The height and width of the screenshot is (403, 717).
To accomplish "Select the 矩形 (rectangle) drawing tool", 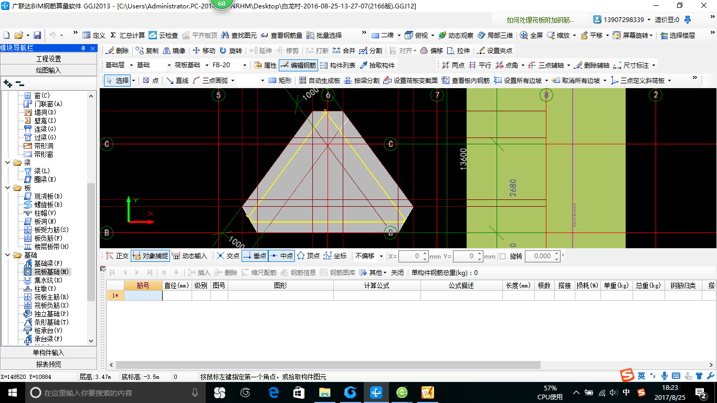I will tap(280, 80).
